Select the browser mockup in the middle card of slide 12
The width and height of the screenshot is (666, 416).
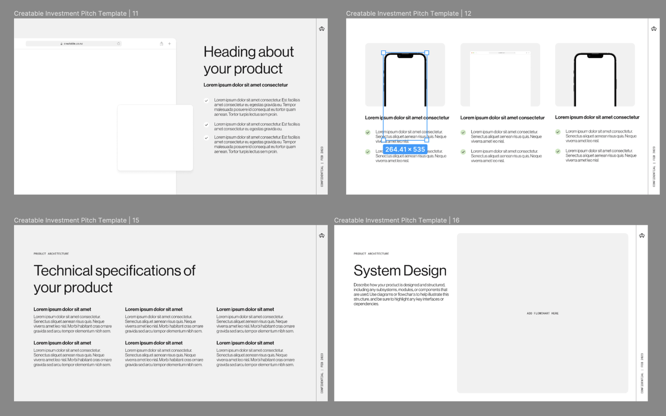click(x=500, y=79)
